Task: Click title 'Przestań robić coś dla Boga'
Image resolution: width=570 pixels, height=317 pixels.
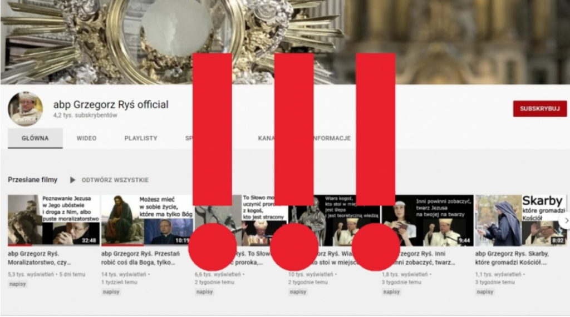Action: (x=140, y=258)
